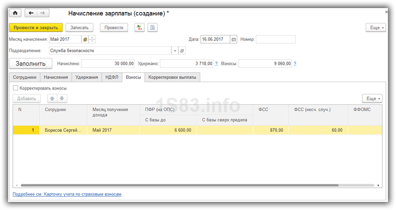Open Карточку учета по страховым взносам link
Screen dimensions: 396x210
point(67,194)
